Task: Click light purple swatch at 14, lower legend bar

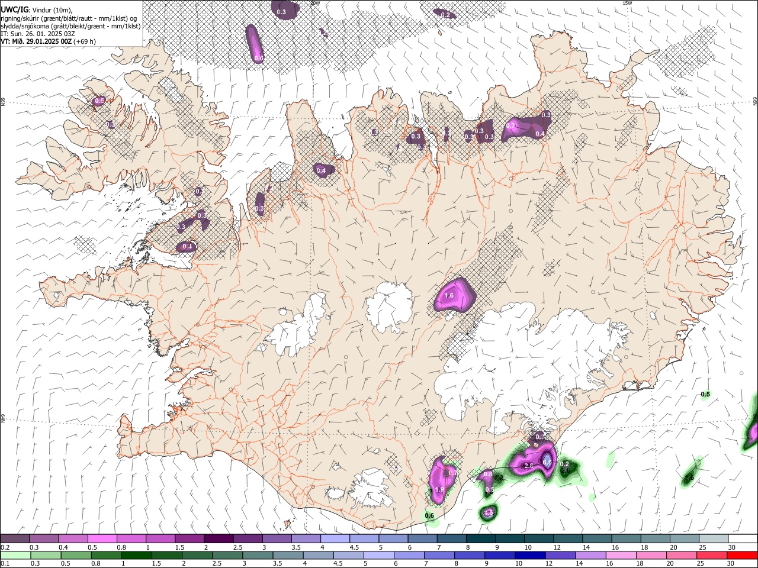Action: click(590, 555)
